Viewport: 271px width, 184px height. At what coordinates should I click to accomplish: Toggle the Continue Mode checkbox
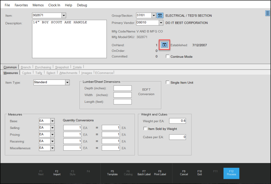[167, 56]
